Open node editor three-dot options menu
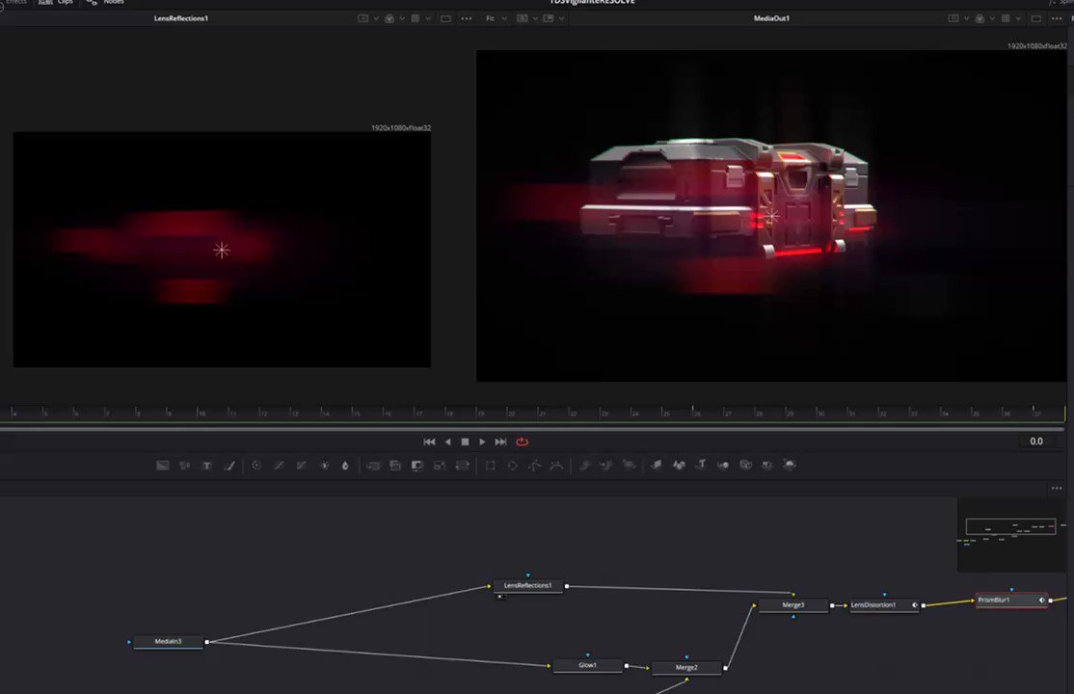1074x694 pixels. [1057, 488]
